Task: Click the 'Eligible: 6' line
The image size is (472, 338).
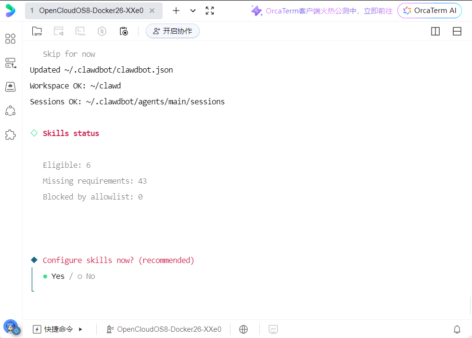Action: (x=66, y=165)
